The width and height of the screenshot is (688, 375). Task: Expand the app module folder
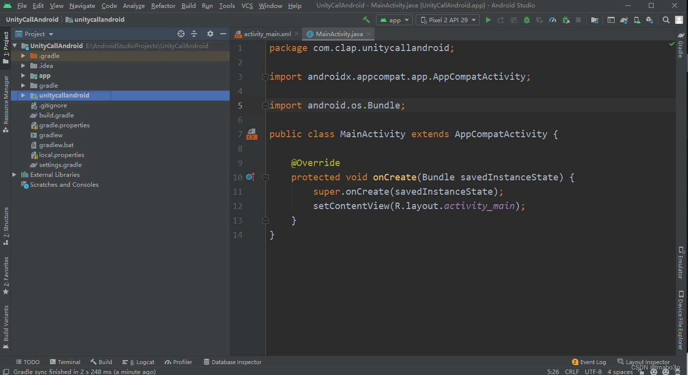(23, 76)
